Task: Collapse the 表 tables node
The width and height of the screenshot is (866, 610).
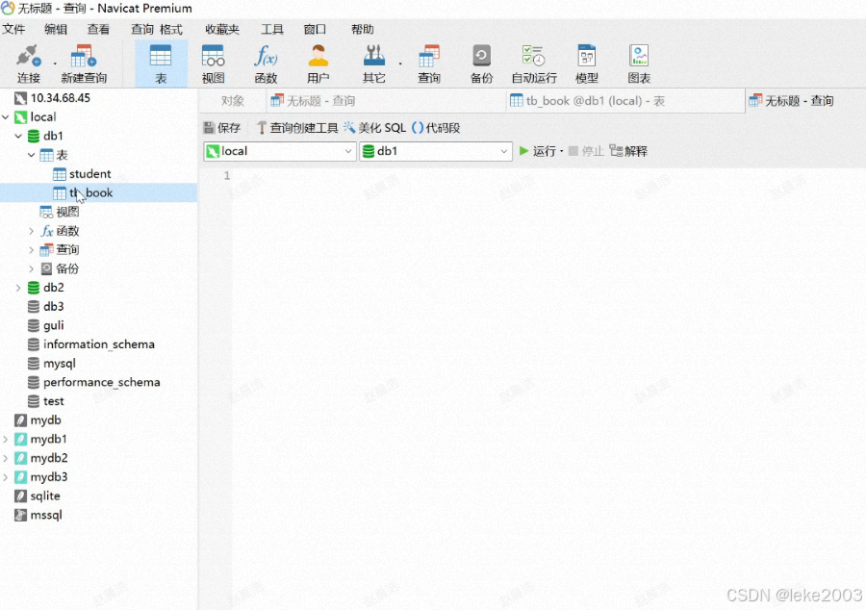Action: (x=32, y=155)
